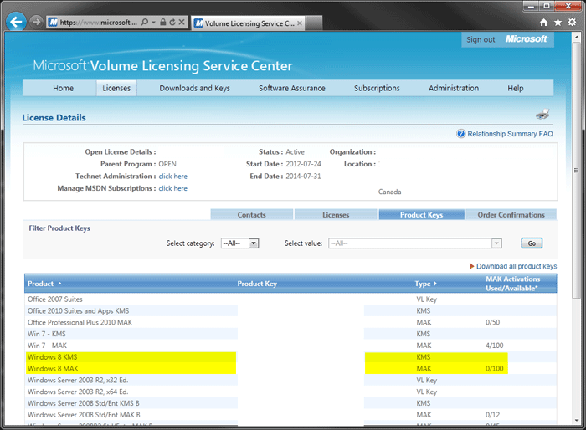The height and width of the screenshot is (430, 586).
Task: Click the printer icon in License Details
Action: [x=542, y=115]
